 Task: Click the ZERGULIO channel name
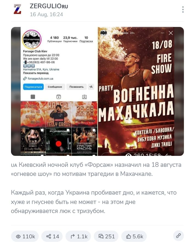tap(49, 6)
